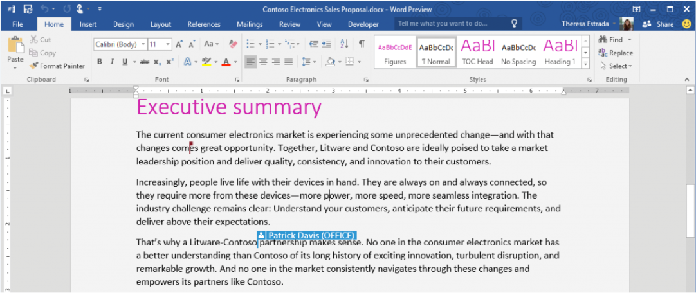
Task: Copy the selection with Copy button
Action: coord(43,53)
